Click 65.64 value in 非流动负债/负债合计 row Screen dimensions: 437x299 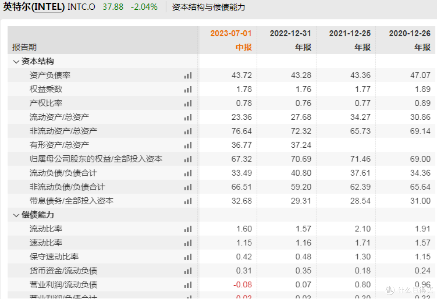(420, 187)
